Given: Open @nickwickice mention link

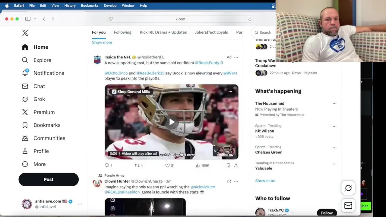Looking at the screenshot, I should (202, 187).
